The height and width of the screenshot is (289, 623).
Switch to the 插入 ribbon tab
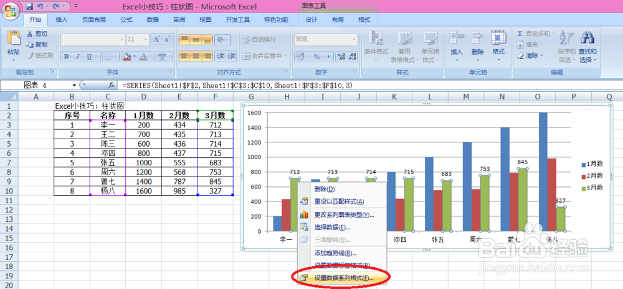point(62,19)
